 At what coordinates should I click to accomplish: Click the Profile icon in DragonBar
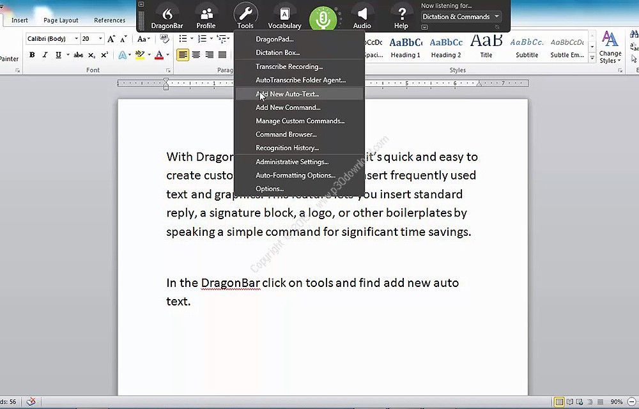click(x=206, y=19)
